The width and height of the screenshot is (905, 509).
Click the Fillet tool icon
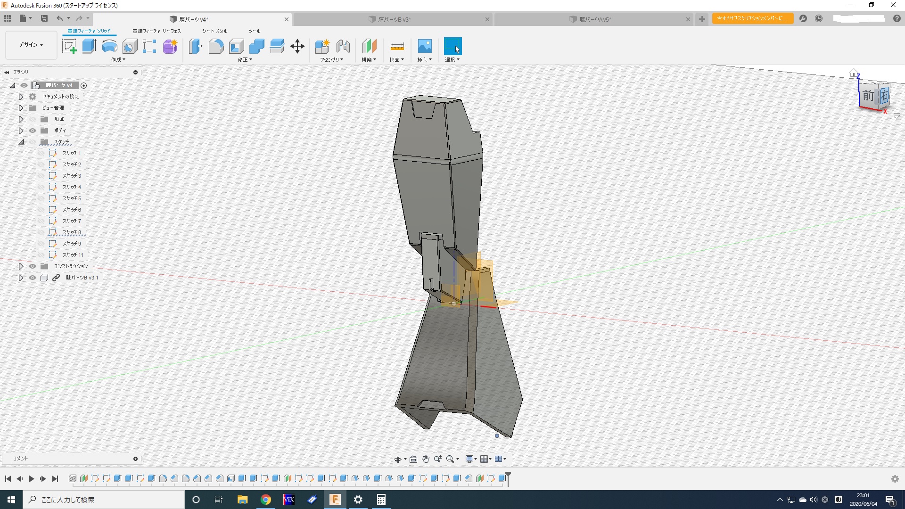click(x=216, y=46)
